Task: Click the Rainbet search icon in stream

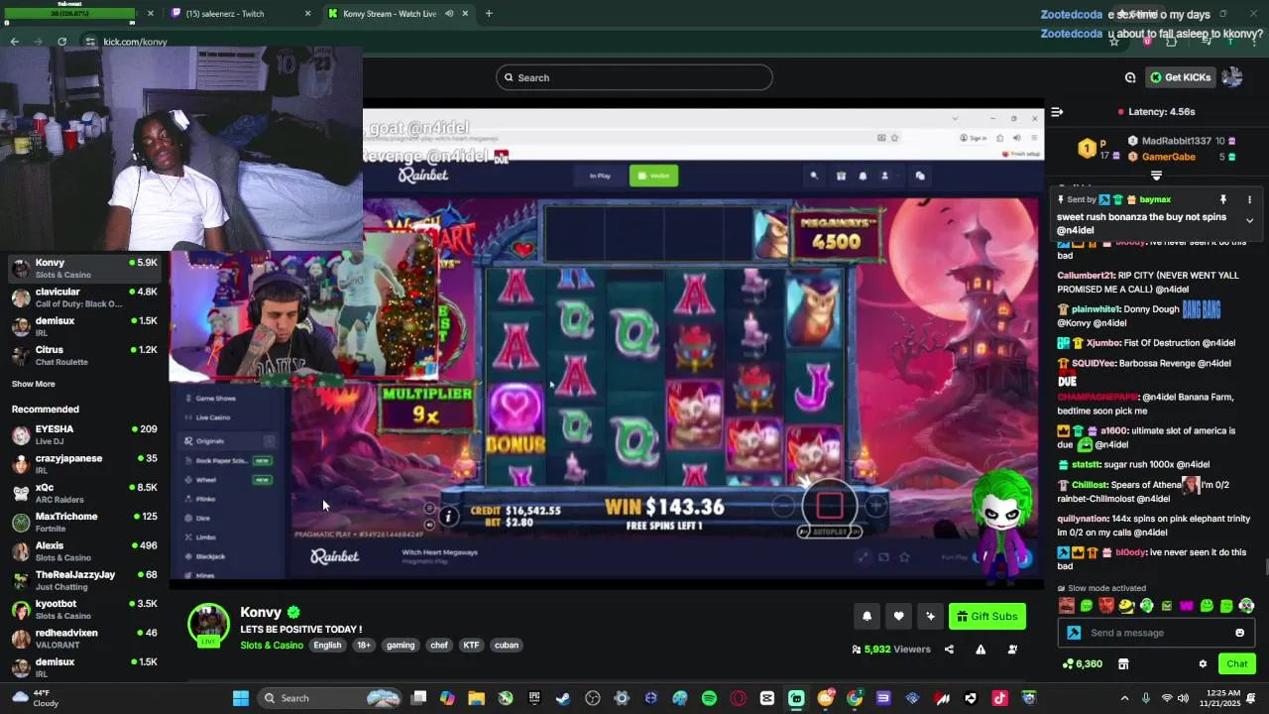Action: tap(814, 176)
